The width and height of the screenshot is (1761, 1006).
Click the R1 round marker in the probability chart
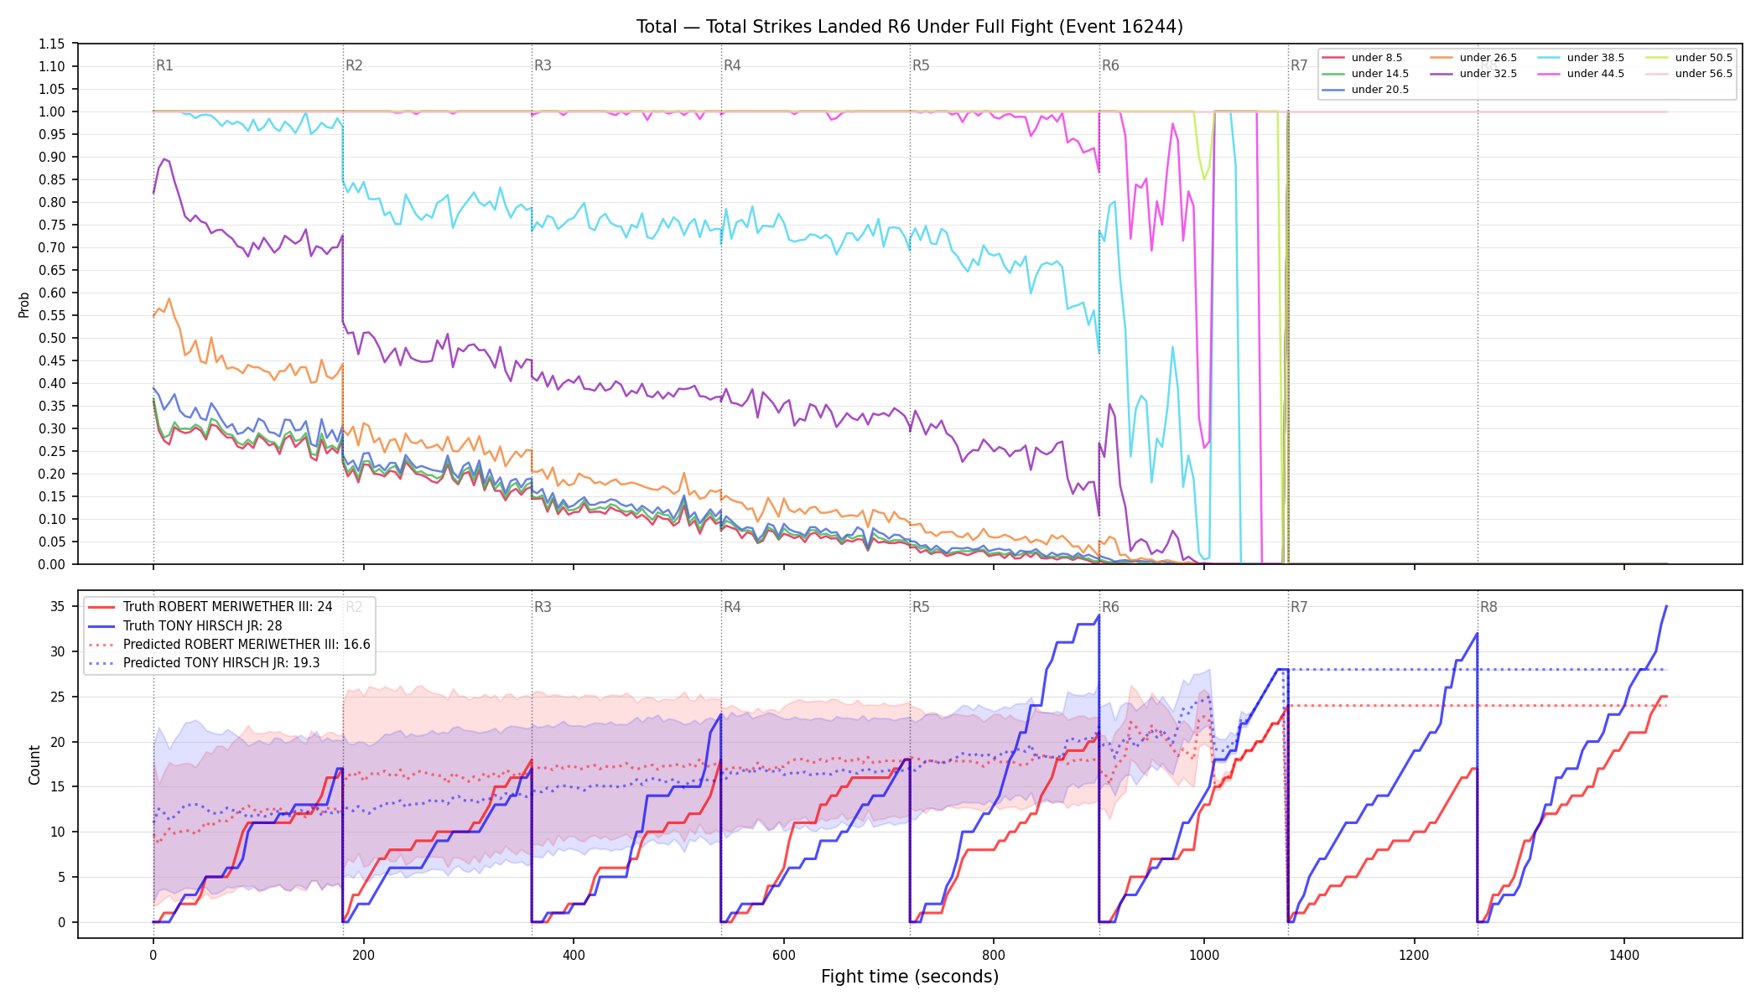click(x=164, y=65)
